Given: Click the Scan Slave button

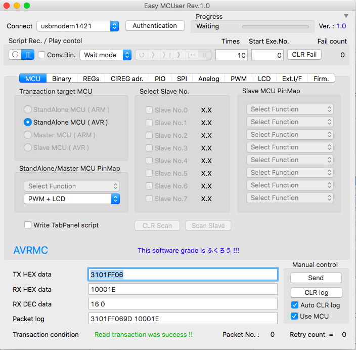Looking at the screenshot, I should pos(208,225).
